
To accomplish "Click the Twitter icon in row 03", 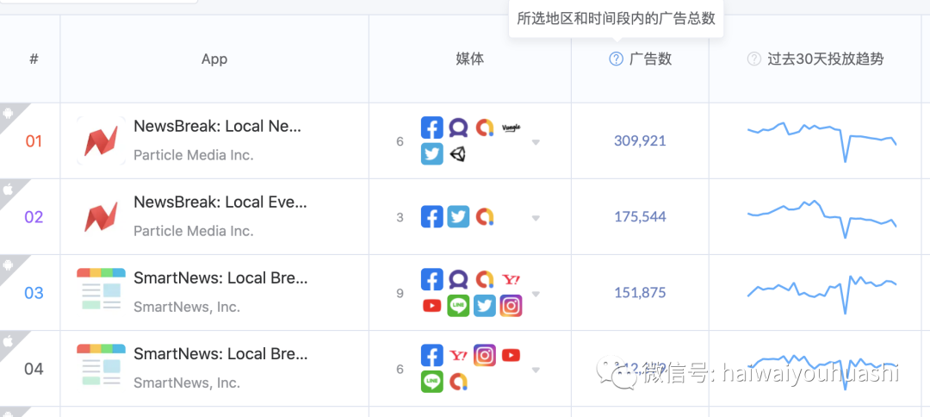I will coord(485,306).
